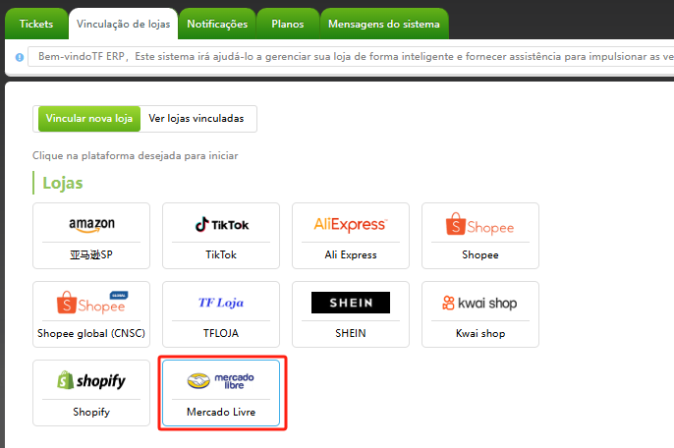Click the TikTok text label under logo
This screenshot has width=674, height=448.
[x=221, y=255]
